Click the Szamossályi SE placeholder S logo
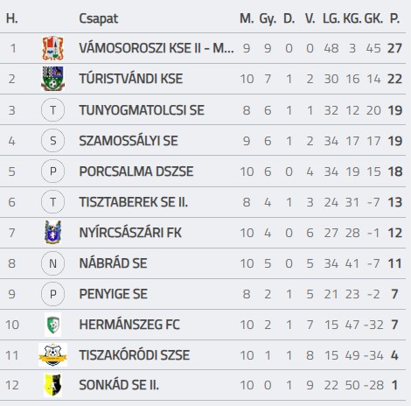The height and width of the screenshot is (406, 411). click(52, 141)
